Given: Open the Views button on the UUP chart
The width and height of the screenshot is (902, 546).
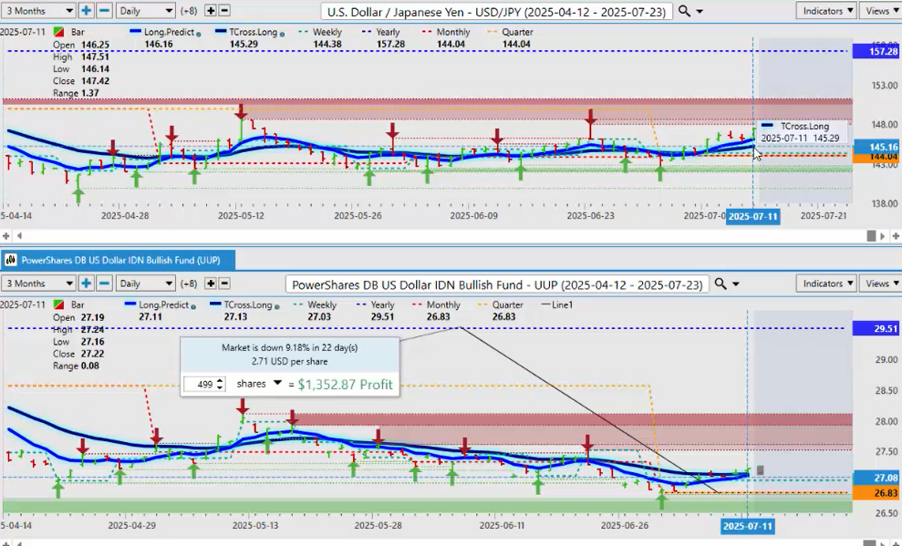Looking at the screenshot, I should (880, 283).
